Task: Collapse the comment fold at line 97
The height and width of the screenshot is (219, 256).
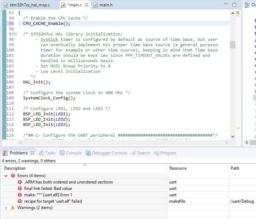Action: (x=15, y=34)
